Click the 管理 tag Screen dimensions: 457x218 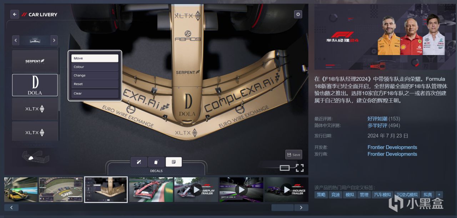[x=364, y=195]
